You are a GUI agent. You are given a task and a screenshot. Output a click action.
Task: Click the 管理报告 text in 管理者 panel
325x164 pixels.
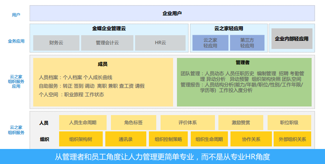[242, 88]
